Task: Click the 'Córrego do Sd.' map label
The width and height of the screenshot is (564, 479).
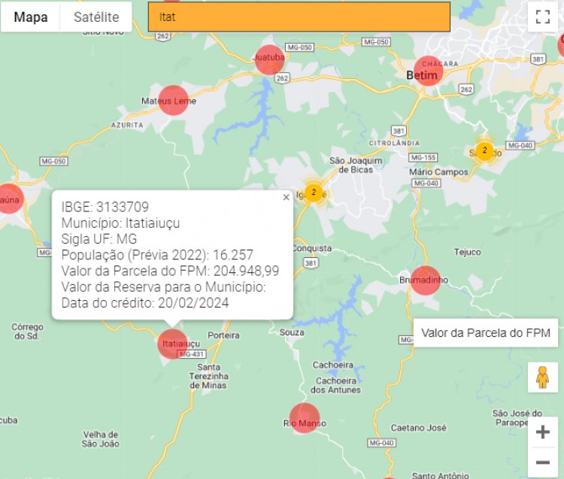Action: (x=27, y=332)
